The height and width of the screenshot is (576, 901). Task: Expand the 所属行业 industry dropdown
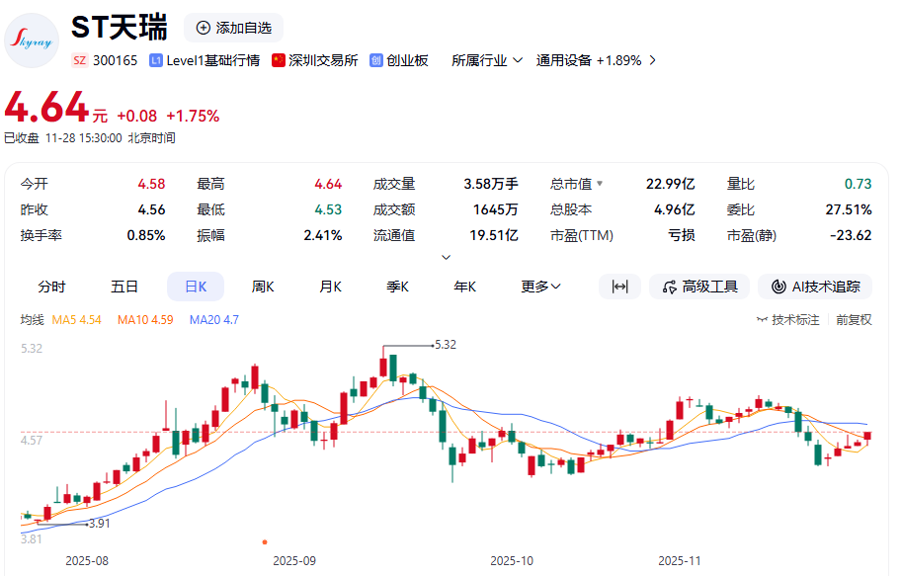(x=487, y=60)
